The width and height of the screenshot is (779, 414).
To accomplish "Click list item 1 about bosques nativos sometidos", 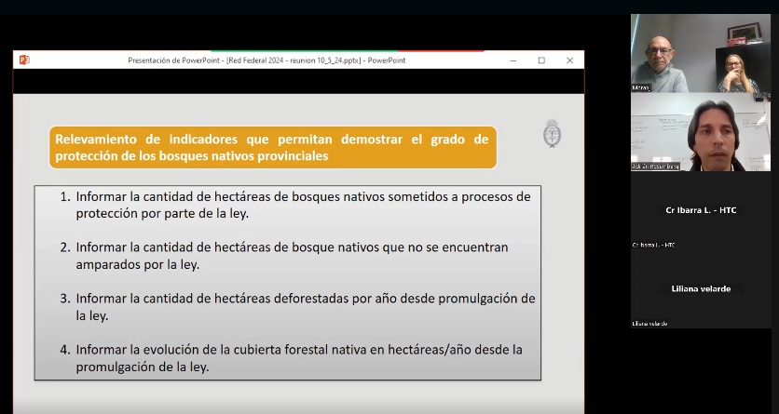I will point(295,206).
